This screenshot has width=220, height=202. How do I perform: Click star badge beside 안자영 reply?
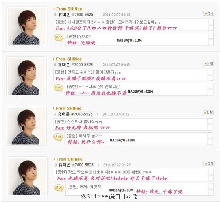pos(59,37)
